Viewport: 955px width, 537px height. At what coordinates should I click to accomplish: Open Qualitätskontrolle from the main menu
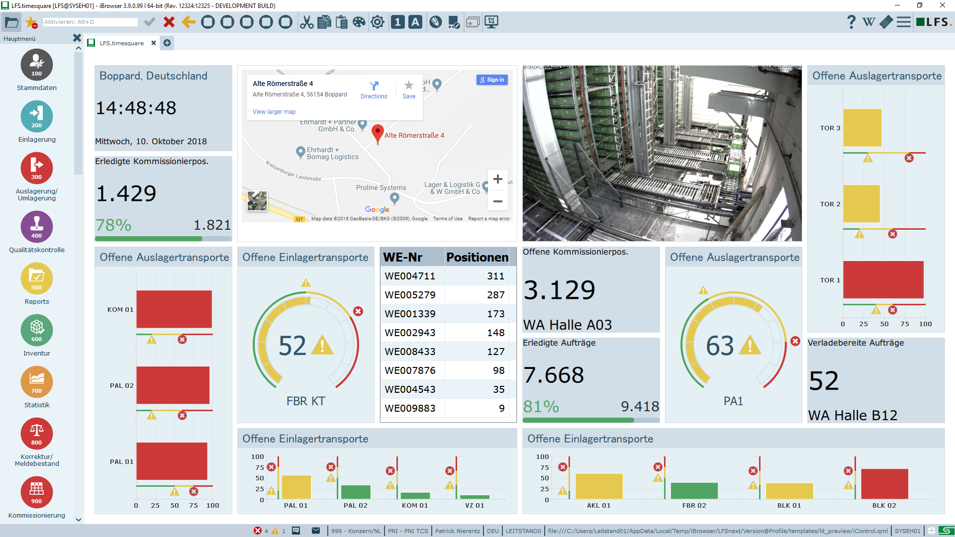click(x=36, y=227)
